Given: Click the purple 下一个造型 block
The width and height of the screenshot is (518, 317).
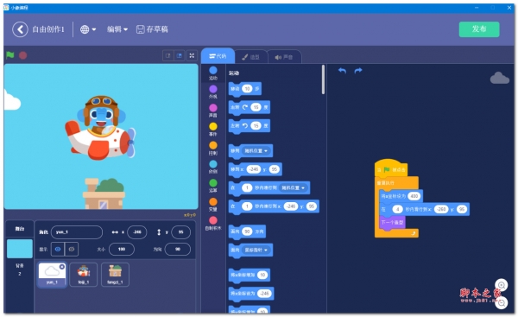Looking at the screenshot, I should pyautogui.click(x=392, y=223).
